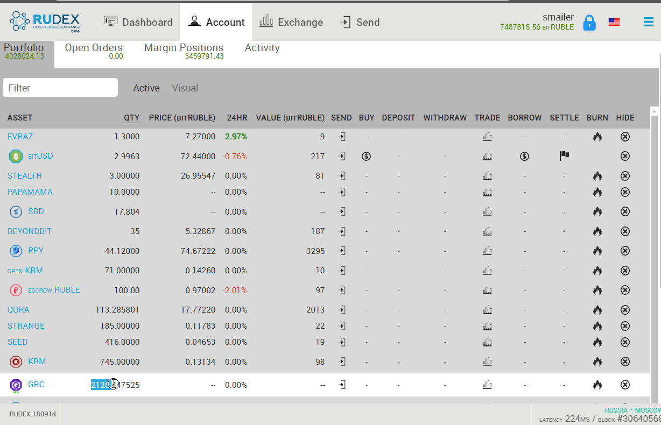The height and width of the screenshot is (425, 661).
Task: Click the vertical scrollbar up arrow
Action: point(655,111)
